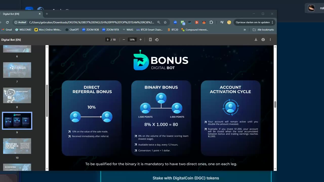Open the ZOOM RITA bookmark
The height and width of the screenshot is (182, 324).
pyautogui.click(x=111, y=30)
